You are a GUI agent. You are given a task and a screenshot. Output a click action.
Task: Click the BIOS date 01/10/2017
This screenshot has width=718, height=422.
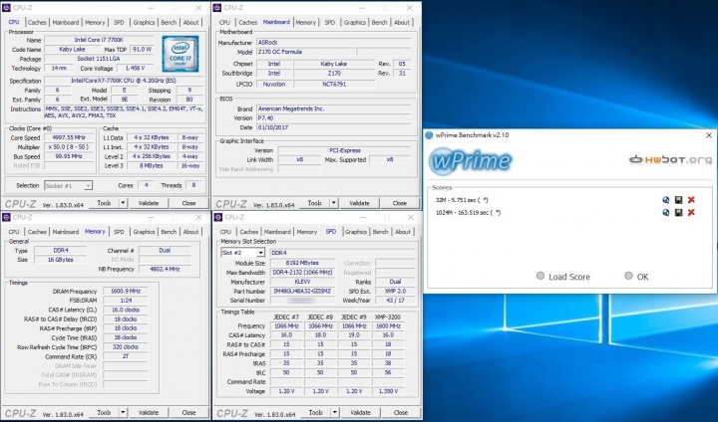(x=333, y=127)
